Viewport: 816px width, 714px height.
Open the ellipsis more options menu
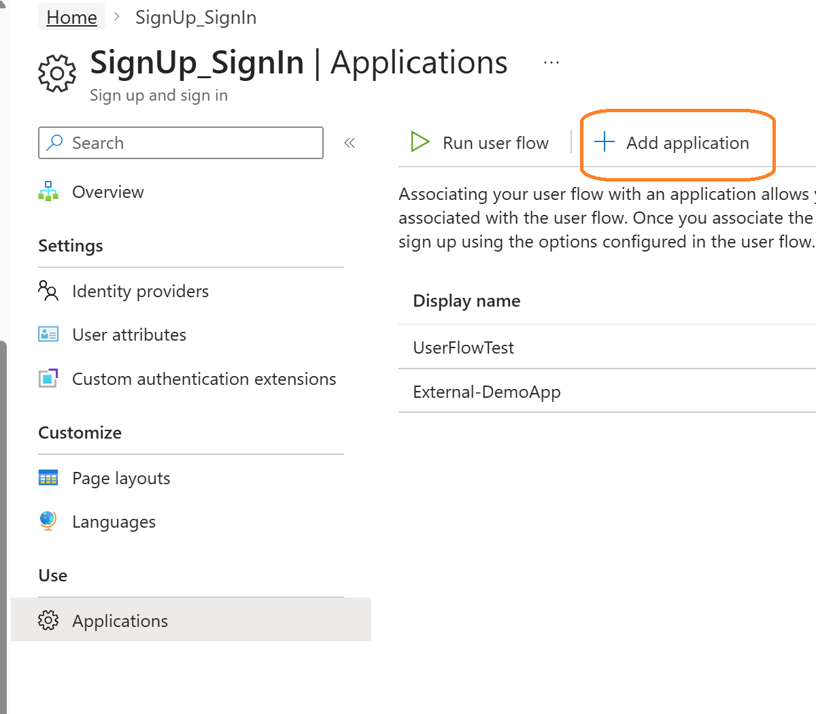(x=551, y=63)
